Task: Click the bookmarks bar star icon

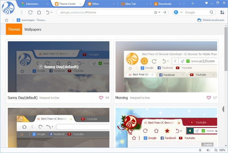Action: tap(7, 20)
